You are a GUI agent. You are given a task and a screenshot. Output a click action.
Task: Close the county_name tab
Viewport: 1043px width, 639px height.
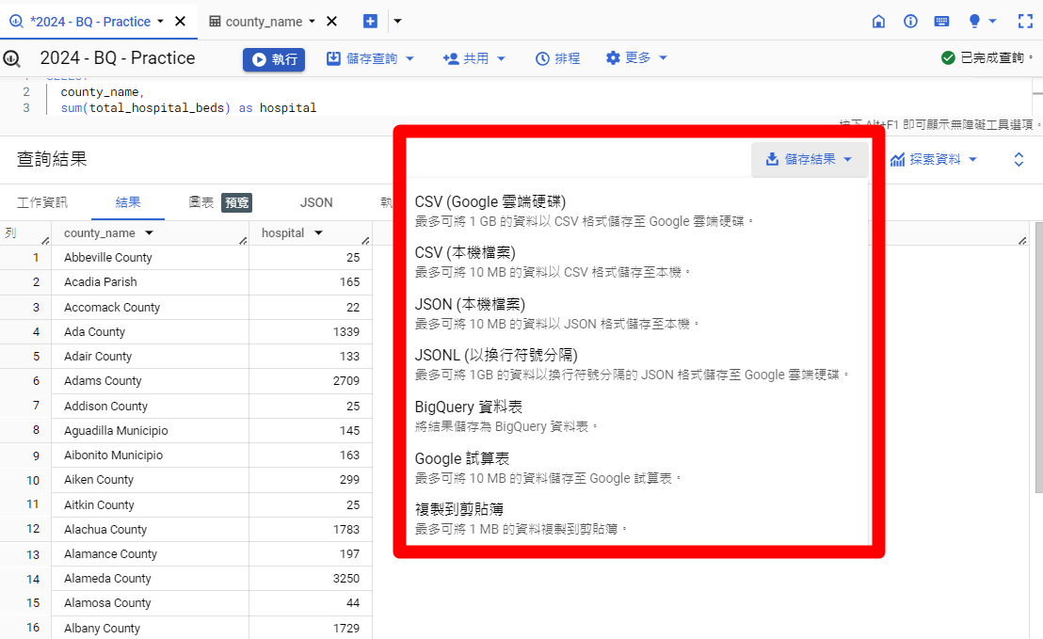[x=331, y=22]
